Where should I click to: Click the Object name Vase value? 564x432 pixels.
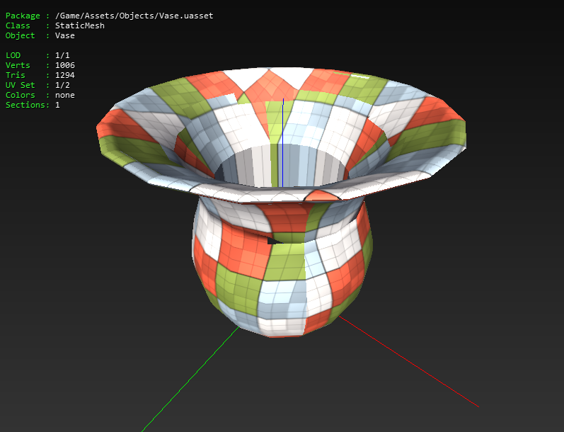[64, 35]
